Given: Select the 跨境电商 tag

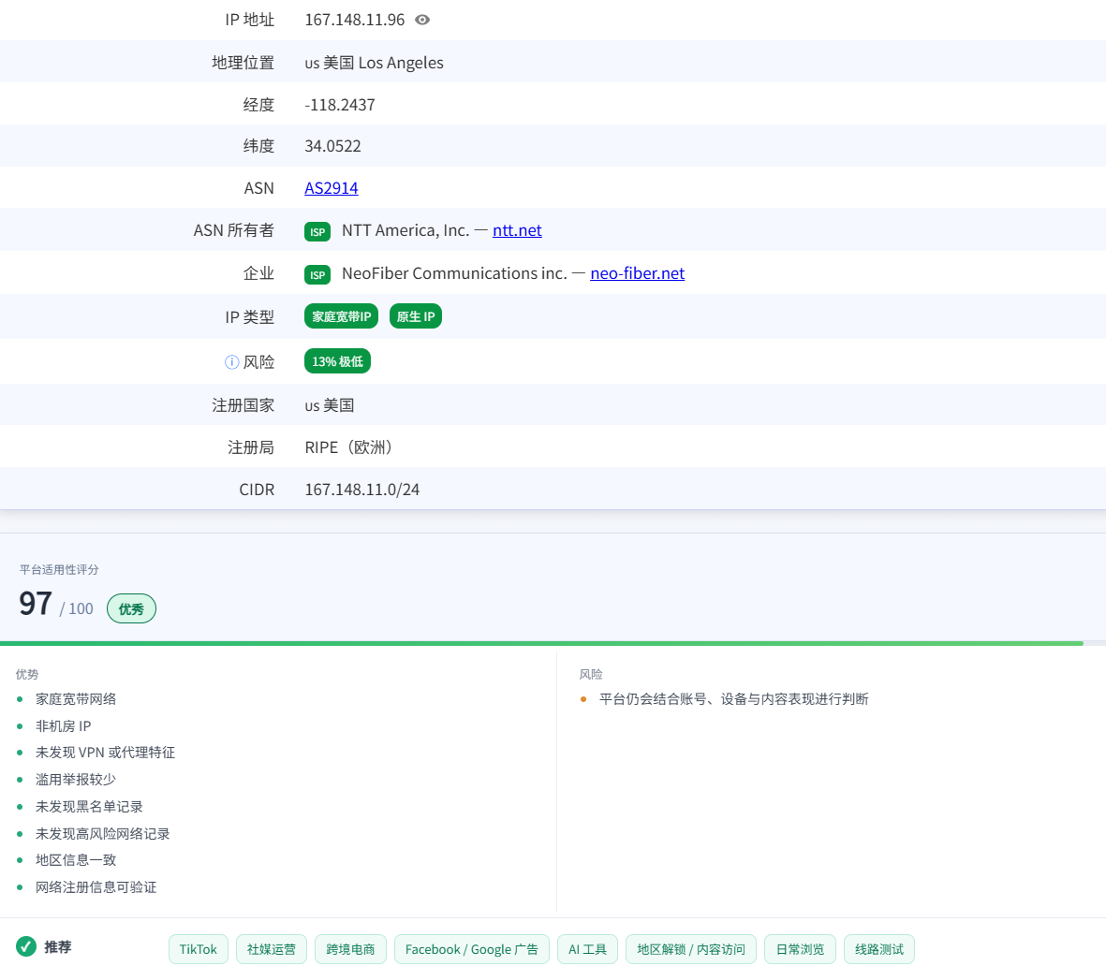Looking at the screenshot, I should pos(350,949).
